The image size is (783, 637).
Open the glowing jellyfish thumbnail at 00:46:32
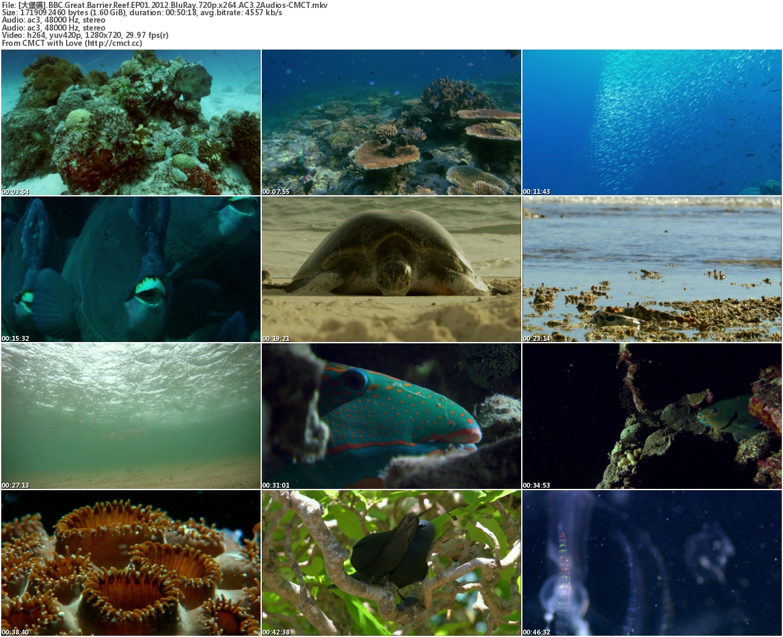pyautogui.click(x=652, y=563)
